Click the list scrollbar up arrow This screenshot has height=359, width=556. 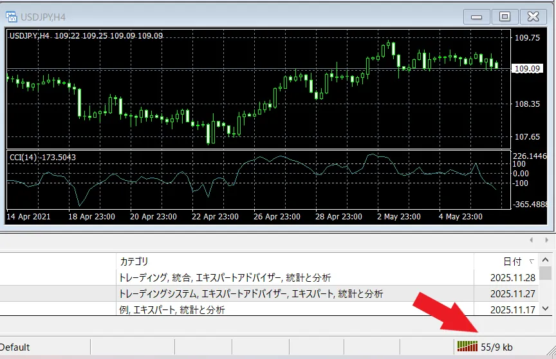[546, 260]
